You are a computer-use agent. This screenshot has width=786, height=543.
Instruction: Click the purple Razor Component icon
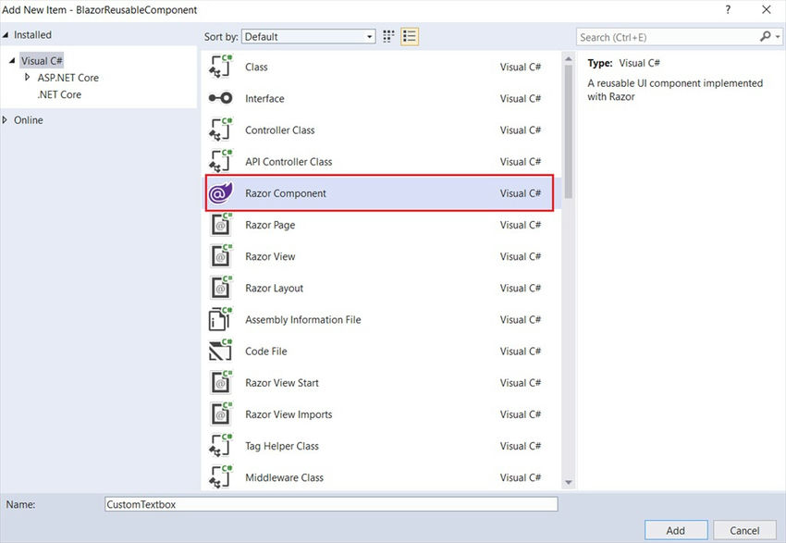pos(221,193)
